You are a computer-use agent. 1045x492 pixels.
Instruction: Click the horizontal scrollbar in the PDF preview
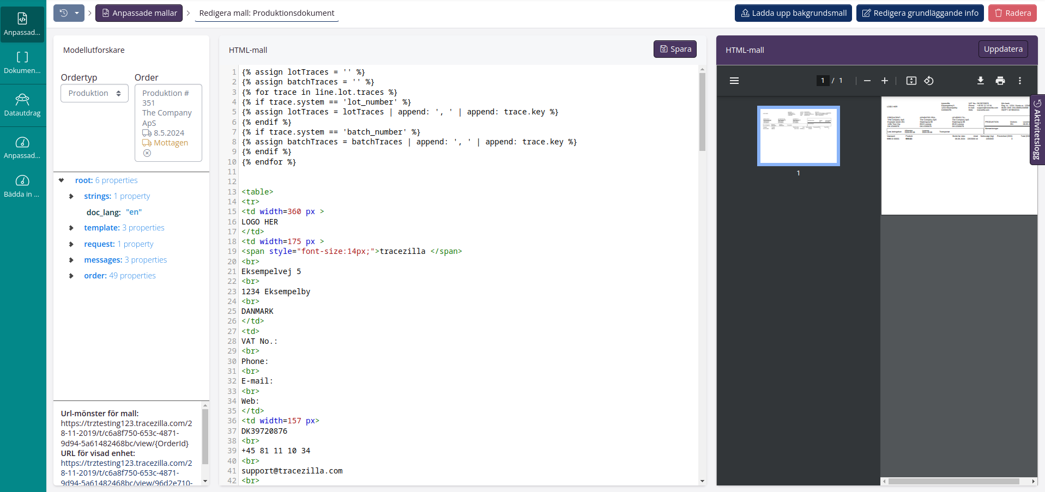pyautogui.click(x=953, y=481)
